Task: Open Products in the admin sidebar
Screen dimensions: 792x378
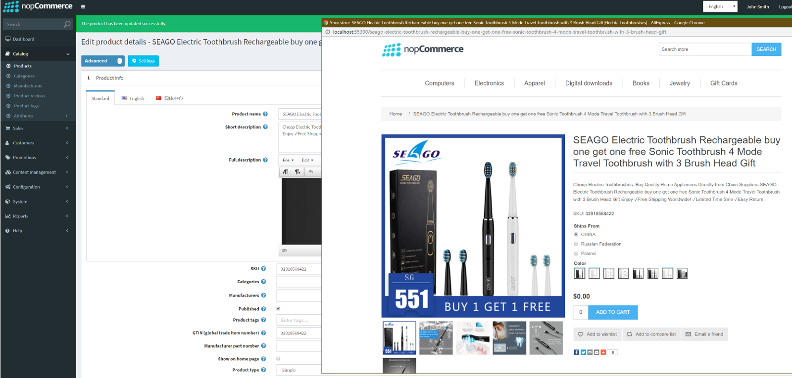Action: [23, 66]
